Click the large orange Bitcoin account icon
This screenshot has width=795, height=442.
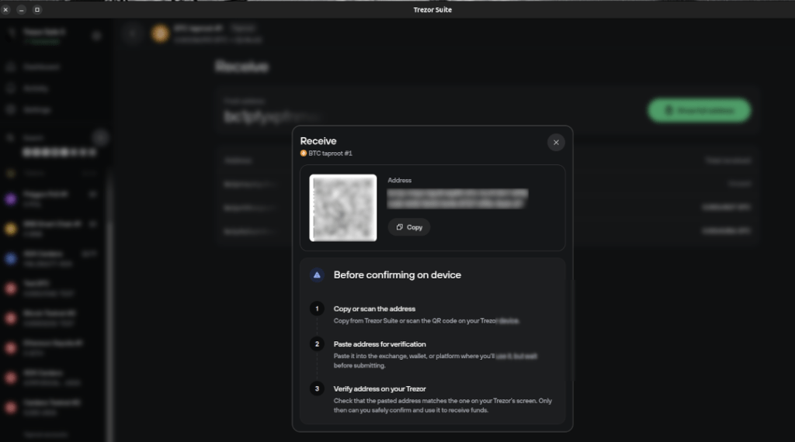point(161,33)
